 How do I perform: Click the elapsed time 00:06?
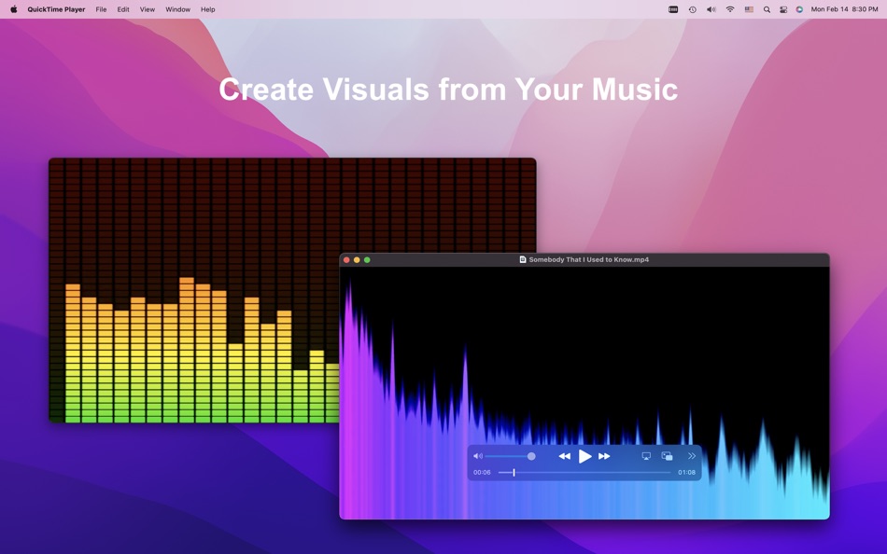[x=482, y=472]
